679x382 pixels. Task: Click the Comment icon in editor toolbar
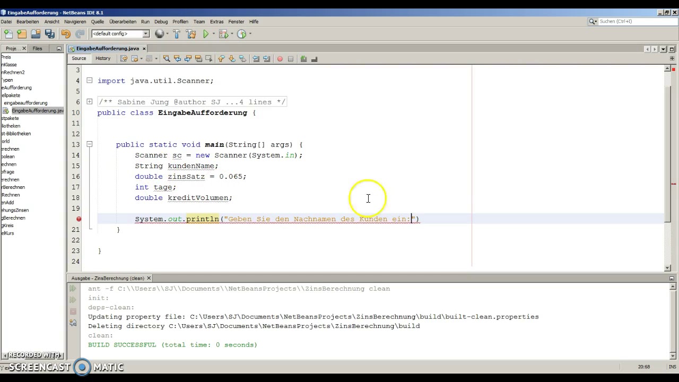pyautogui.click(x=303, y=59)
